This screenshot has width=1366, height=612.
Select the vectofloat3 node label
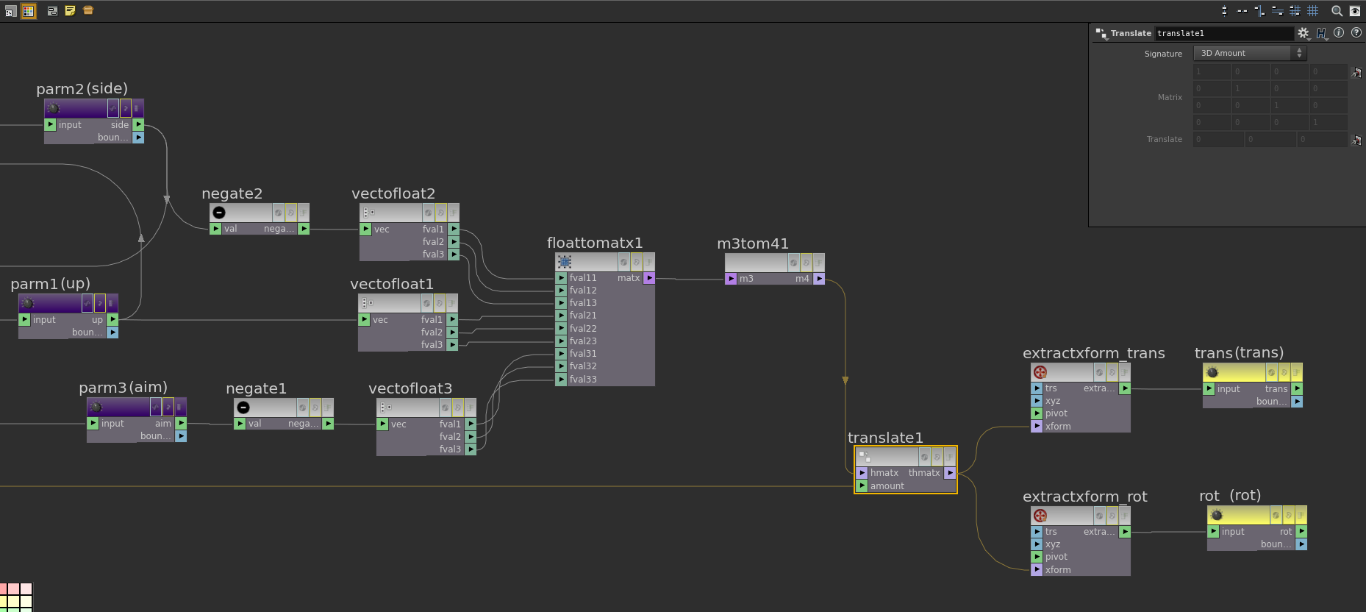[x=410, y=388]
